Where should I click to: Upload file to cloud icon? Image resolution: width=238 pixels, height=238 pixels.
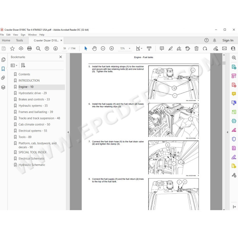pos(21,48)
